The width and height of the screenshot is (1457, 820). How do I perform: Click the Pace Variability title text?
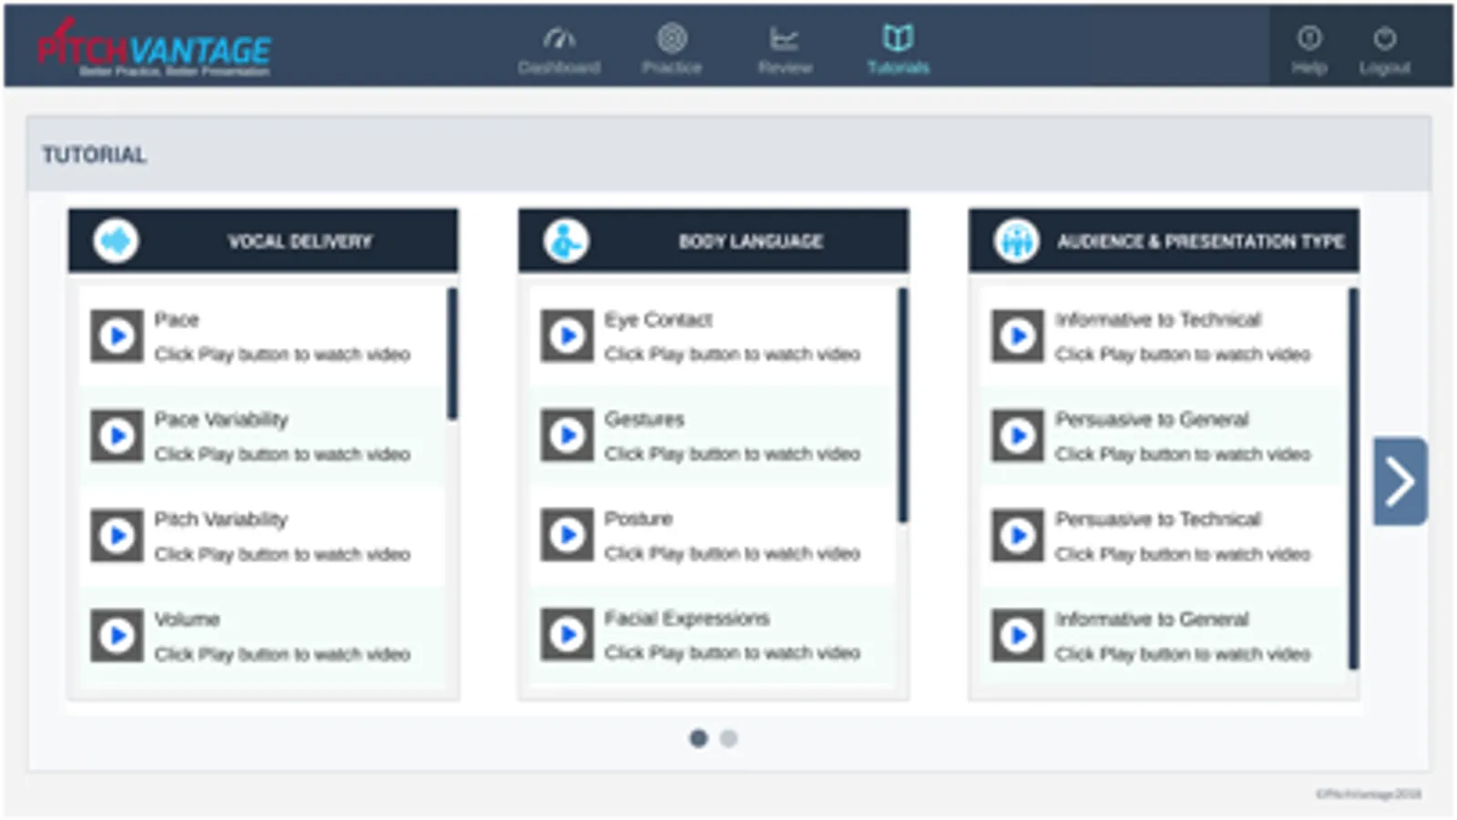point(221,419)
